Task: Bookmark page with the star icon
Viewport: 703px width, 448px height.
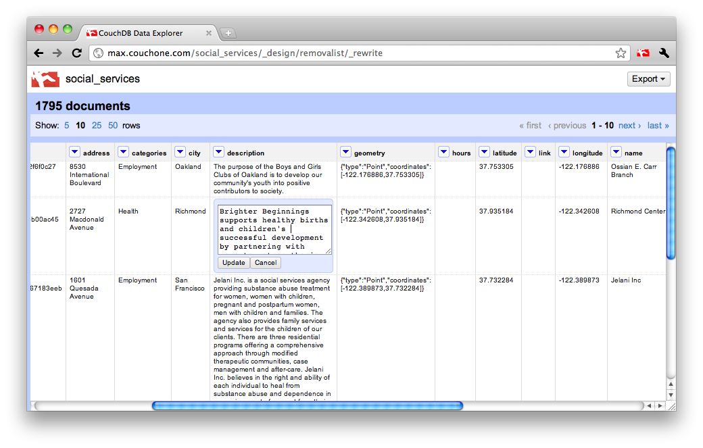Action: coord(621,53)
